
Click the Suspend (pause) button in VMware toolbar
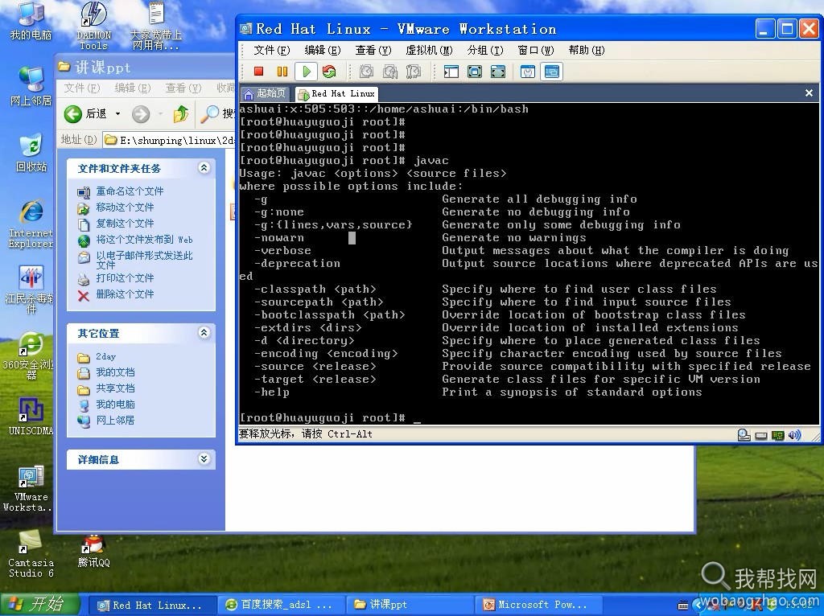282,72
